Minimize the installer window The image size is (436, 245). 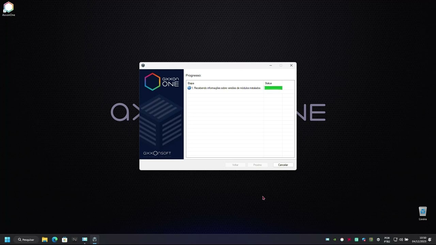tap(270, 65)
